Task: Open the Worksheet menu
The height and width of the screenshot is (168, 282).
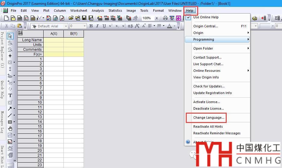Action: (78, 11)
